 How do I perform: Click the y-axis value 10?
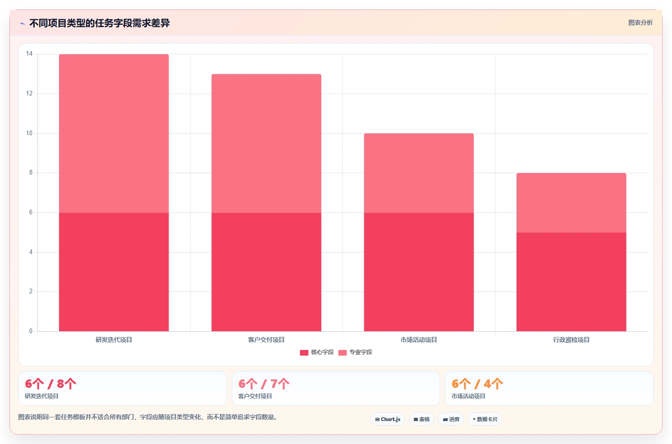click(30, 133)
